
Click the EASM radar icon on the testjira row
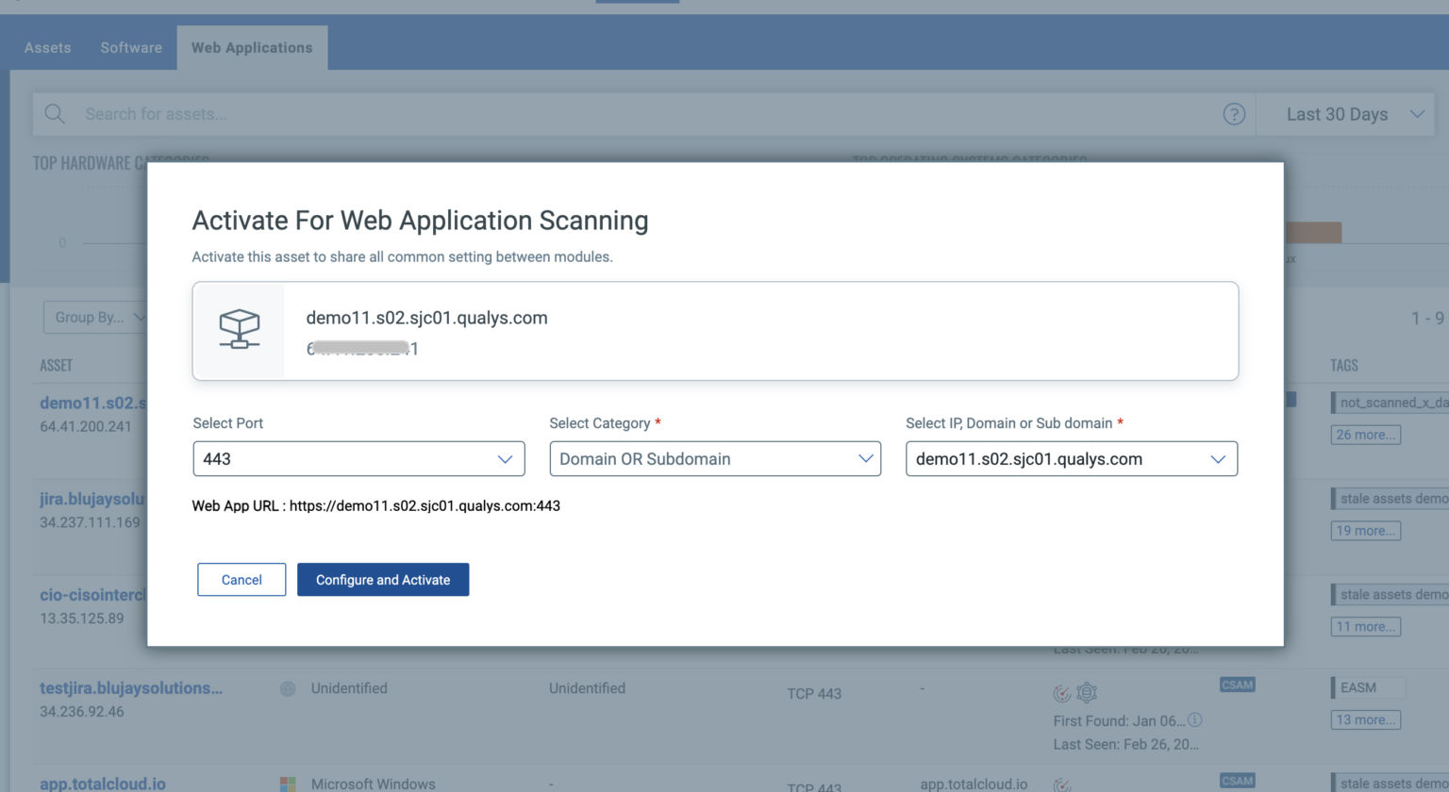coord(1058,692)
